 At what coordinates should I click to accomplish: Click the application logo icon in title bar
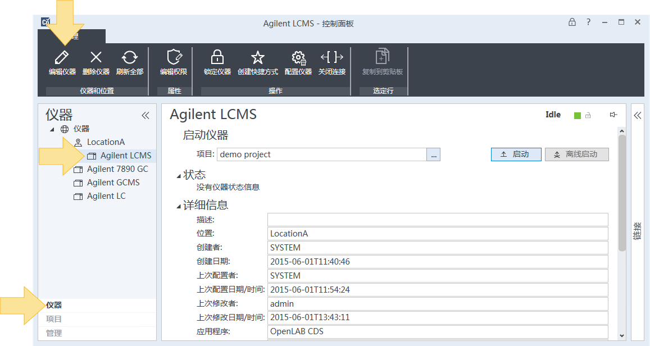click(x=46, y=22)
